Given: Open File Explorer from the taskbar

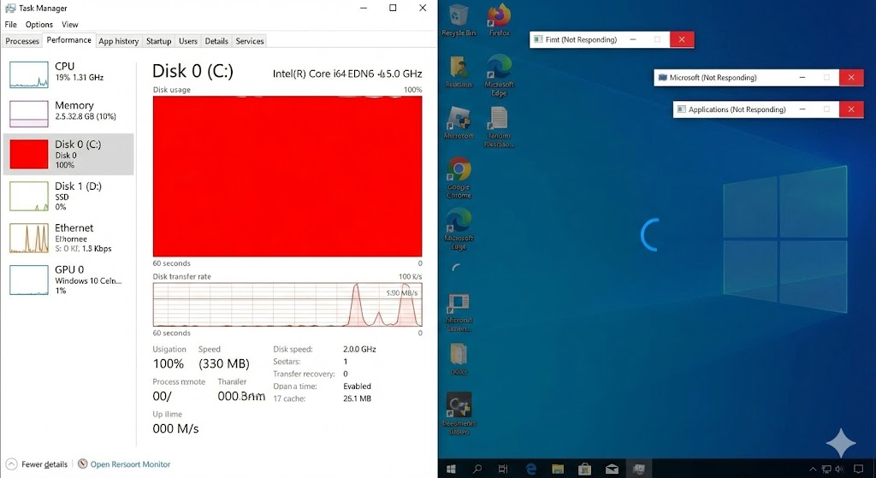Looking at the screenshot, I should (558, 469).
